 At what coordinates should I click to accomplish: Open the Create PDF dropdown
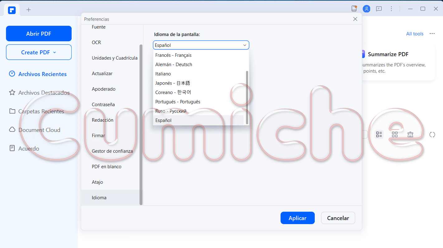pos(39,52)
